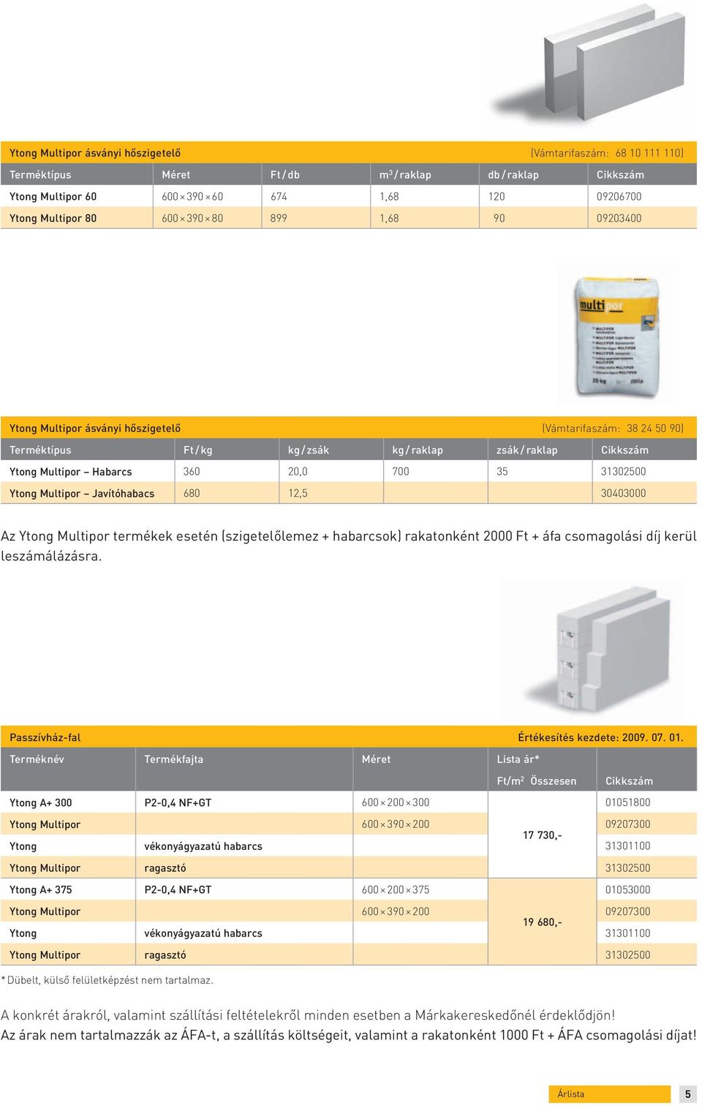Click the "Ft/m²" subheader
The width and height of the screenshot is (702, 1106).
[x=510, y=780]
